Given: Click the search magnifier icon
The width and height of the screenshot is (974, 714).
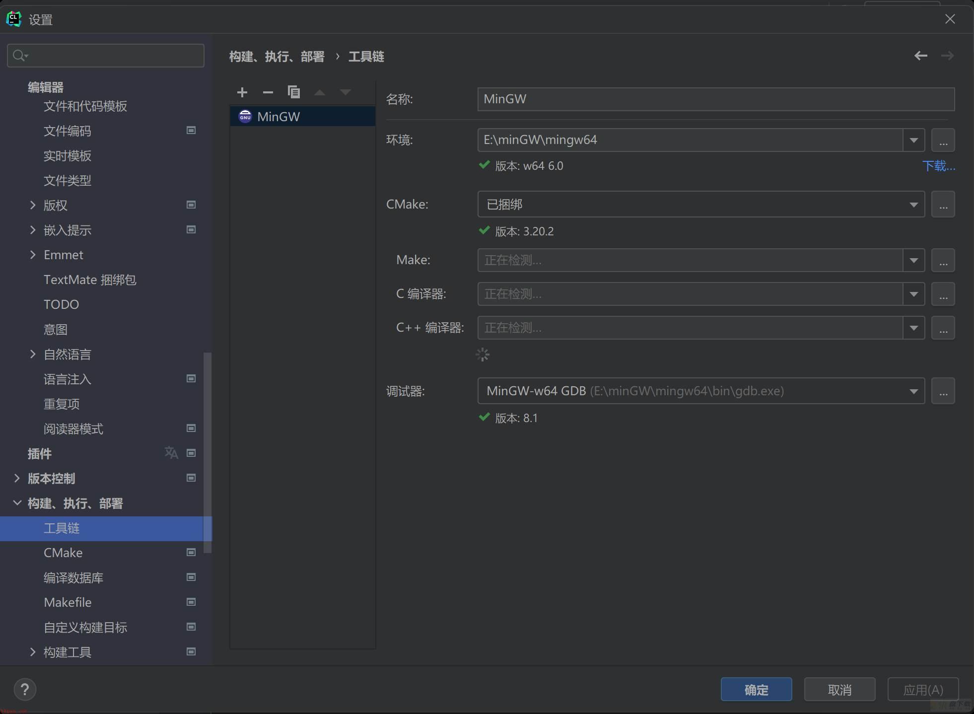Looking at the screenshot, I should pos(20,56).
